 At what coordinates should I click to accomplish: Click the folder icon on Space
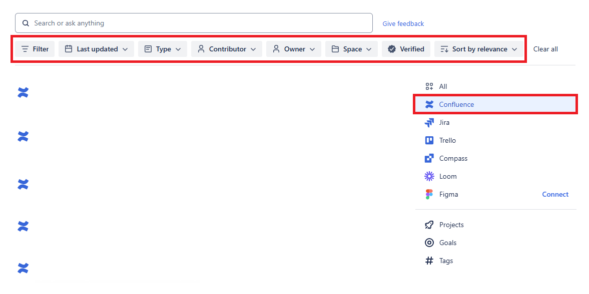[x=335, y=49]
